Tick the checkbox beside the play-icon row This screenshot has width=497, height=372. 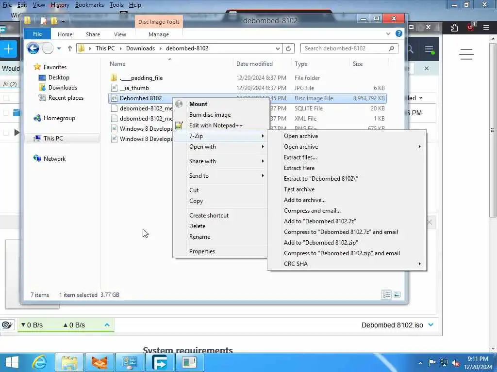coord(6,133)
